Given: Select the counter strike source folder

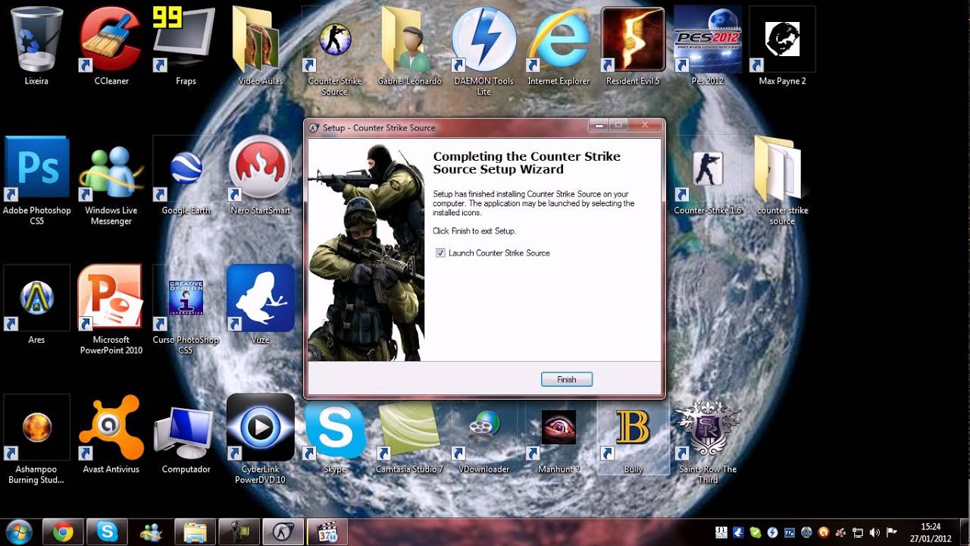Looking at the screenshot, I should coord(782,180).
